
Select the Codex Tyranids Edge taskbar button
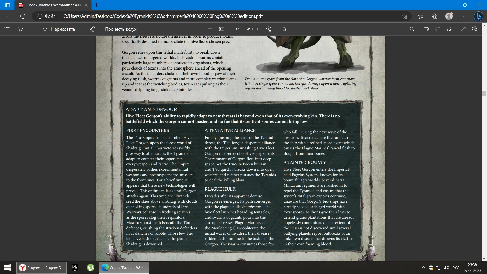124,268
